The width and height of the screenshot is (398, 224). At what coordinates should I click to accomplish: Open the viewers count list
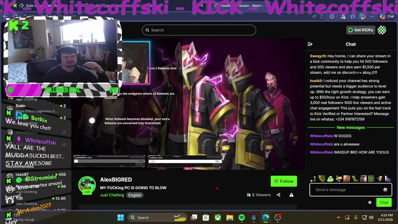pos(259,195)
